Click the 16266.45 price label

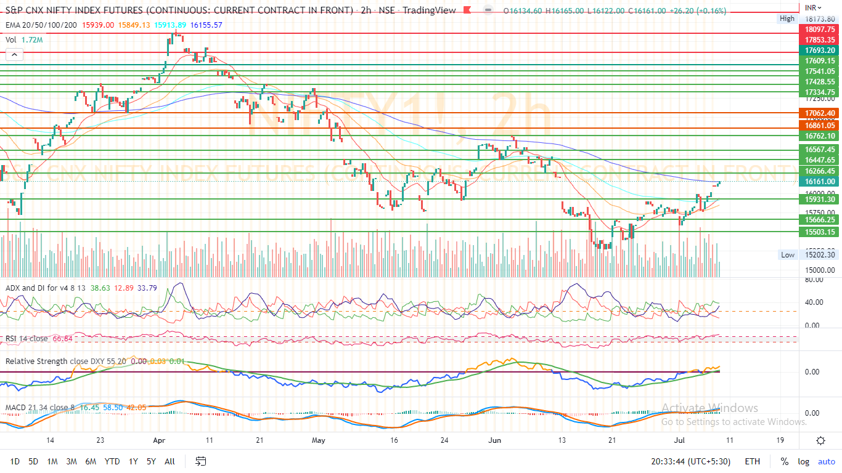coord(820,171)
